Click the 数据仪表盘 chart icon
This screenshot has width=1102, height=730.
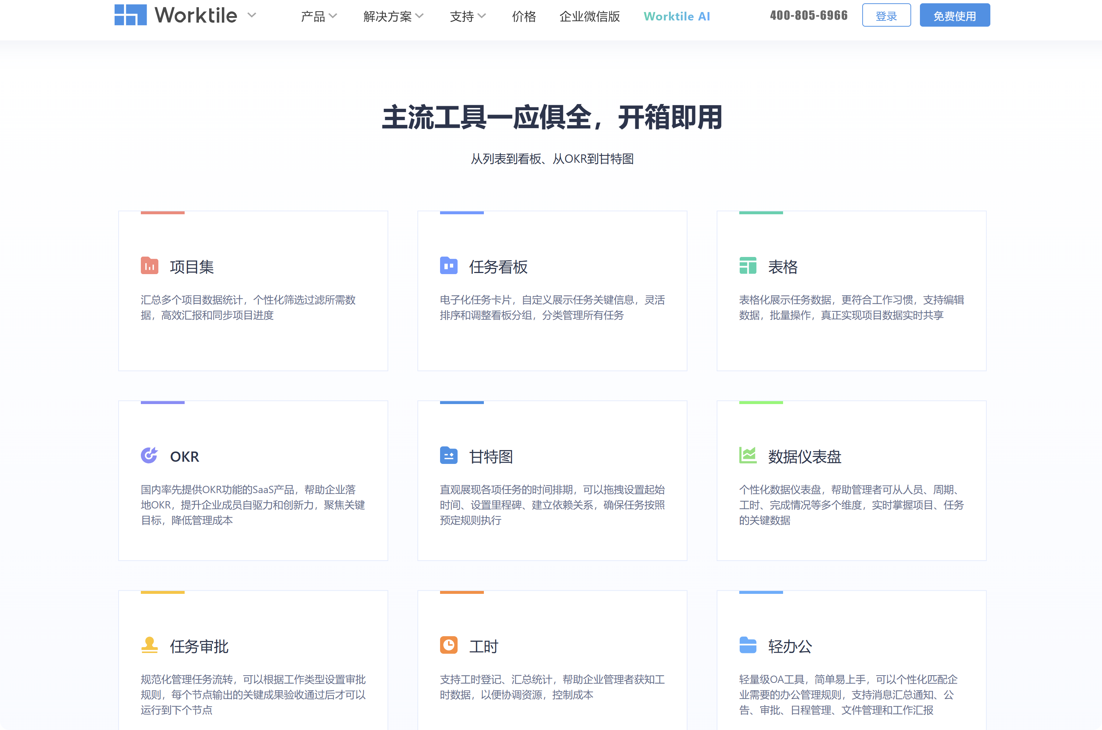[749, 455]
